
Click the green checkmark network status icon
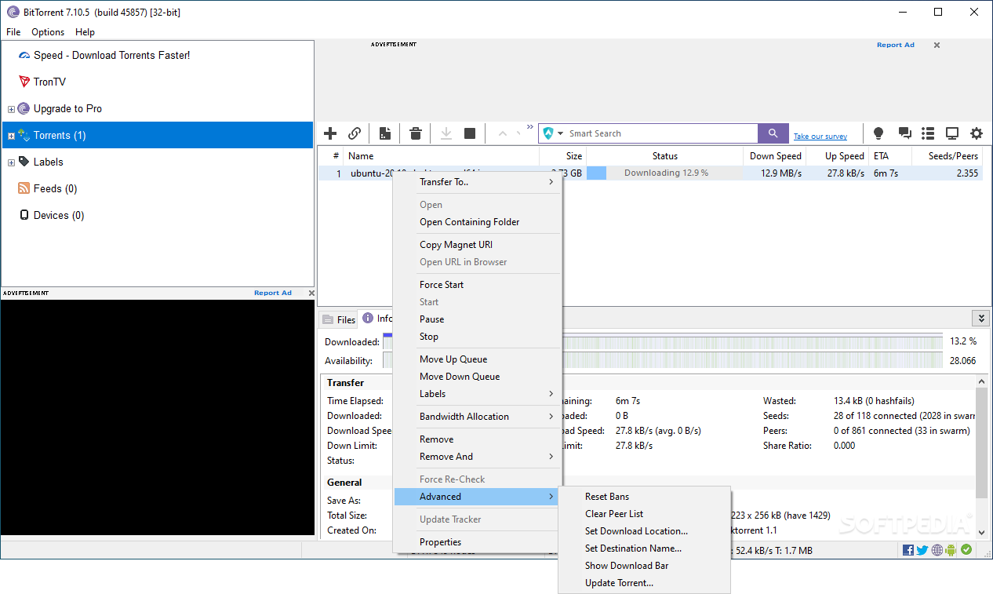pyautogui.click(x=966, y=550)
